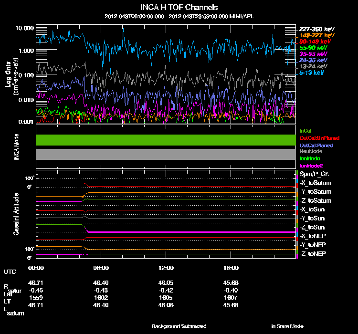This screenshot has width=358, height=334.
Task: Click the INCA H TOF Channels title
Action: coord(179,7)
